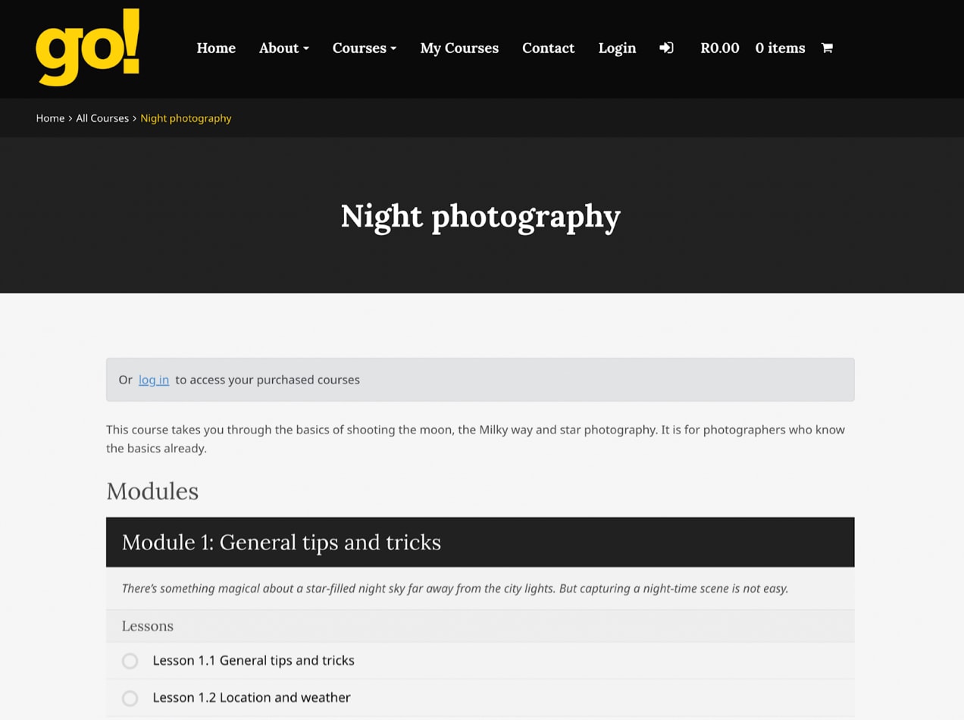Screen dimensions: 964x720
Task: Select the radio circle for Lesson 1.2
Action: (x=130, y=698)
